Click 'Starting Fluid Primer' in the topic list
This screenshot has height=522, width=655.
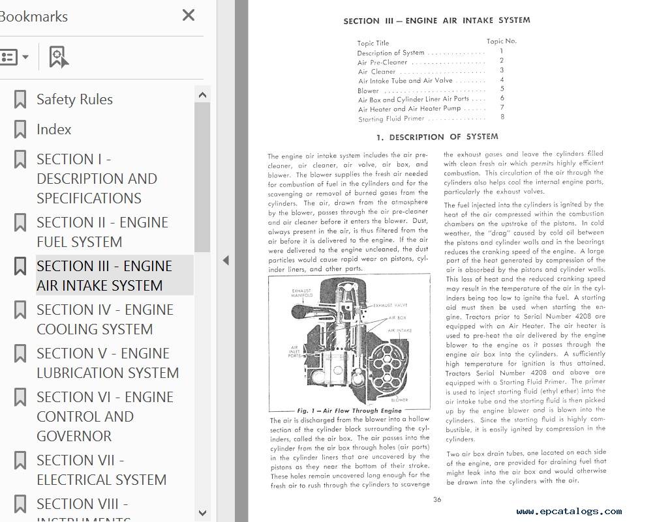(391, 119)
